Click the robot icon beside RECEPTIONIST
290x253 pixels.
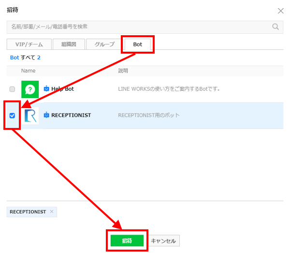[x=46, y=115]
